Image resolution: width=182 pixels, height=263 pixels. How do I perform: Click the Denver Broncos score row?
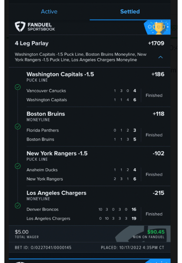click(x=81, y=209)
